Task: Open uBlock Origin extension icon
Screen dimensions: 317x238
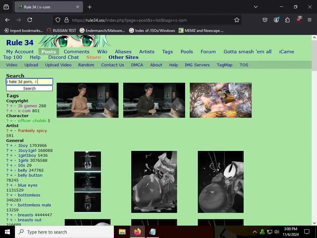Action: point(299,20)
